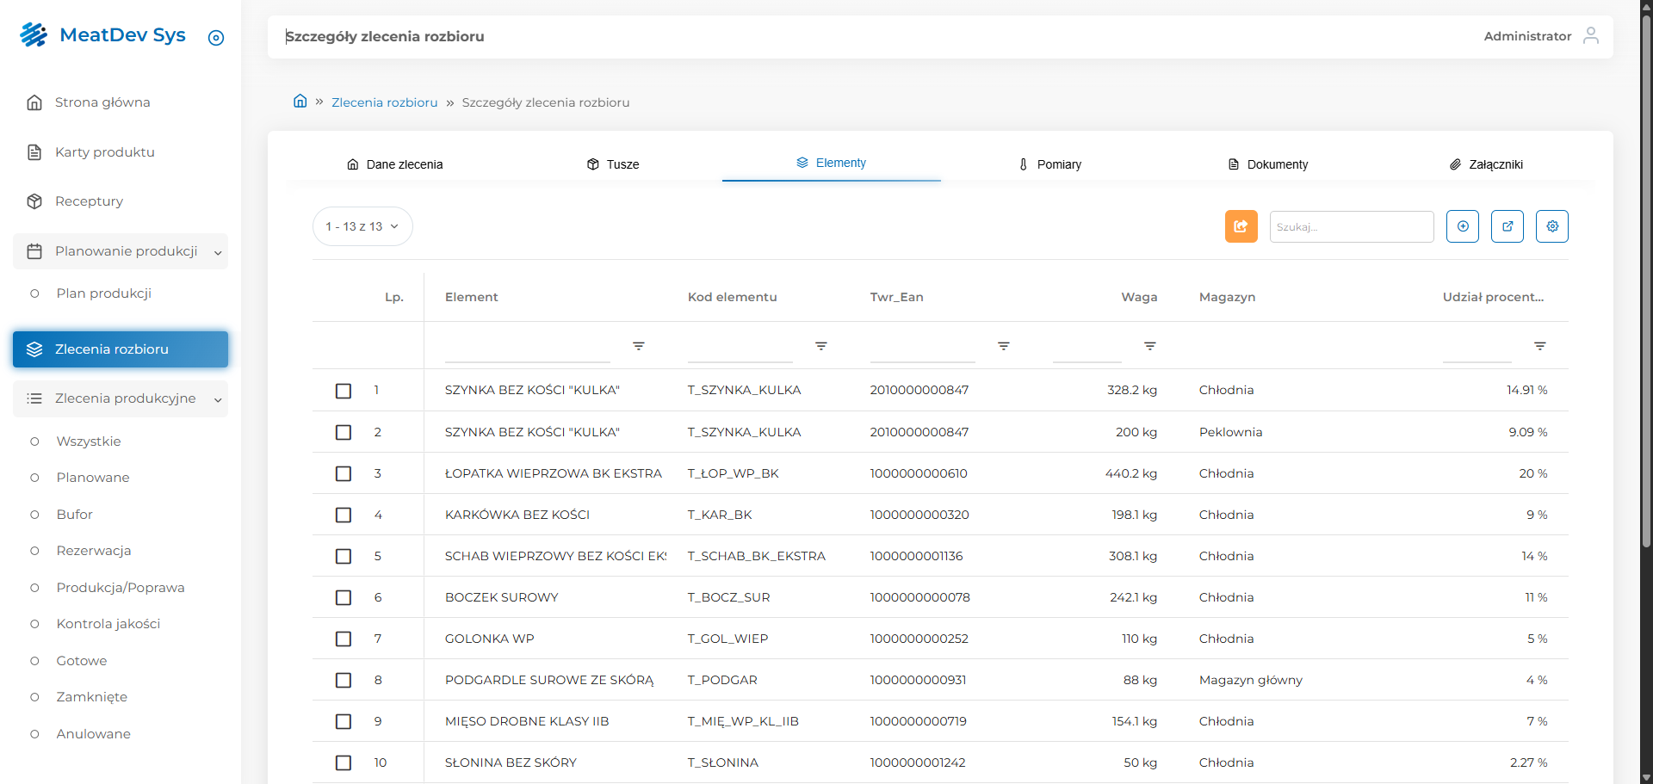
Task: Toggle sidebar with the circle icon
Action: 216,38
